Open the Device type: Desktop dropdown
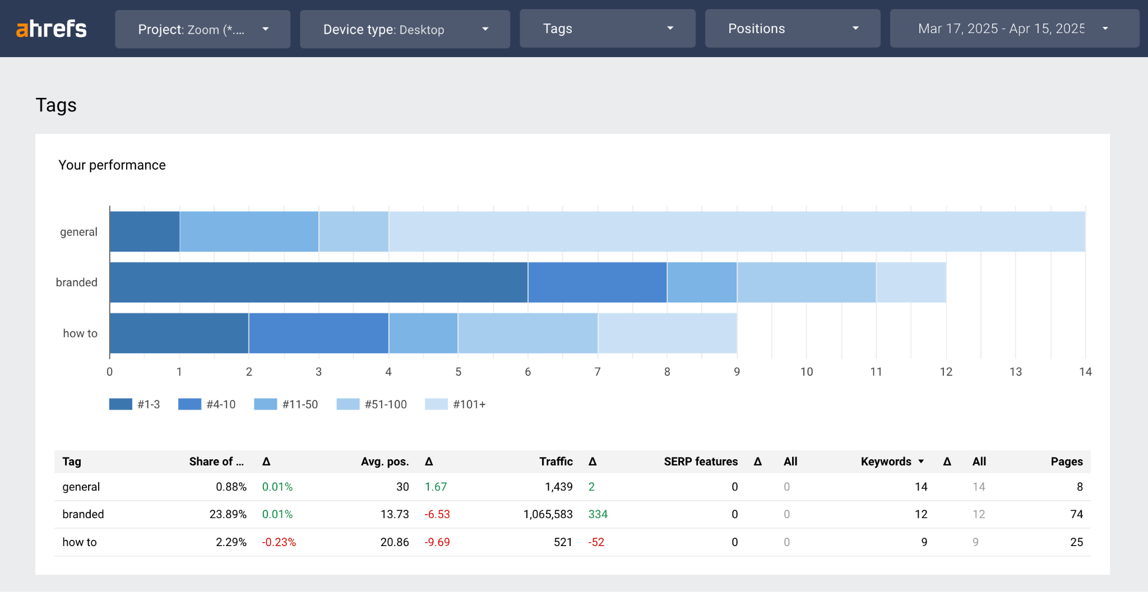 pyautogui.click(x=404, y=29)
